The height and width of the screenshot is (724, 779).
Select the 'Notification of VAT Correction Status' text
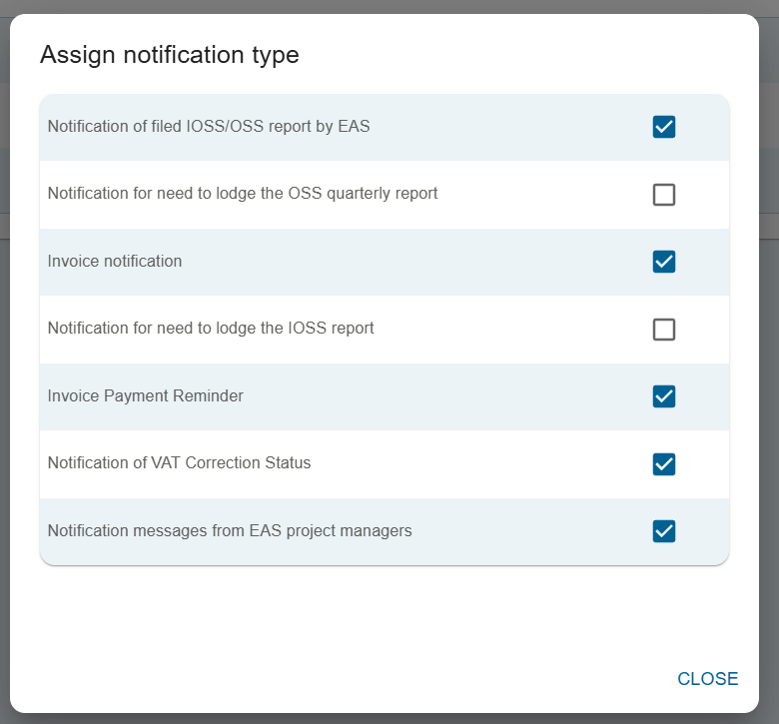point(180,463)
